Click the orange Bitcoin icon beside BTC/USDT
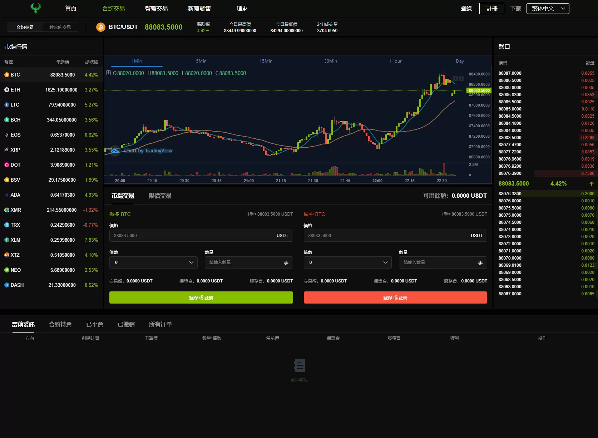 pyautogui.click(x=101, y=27)
